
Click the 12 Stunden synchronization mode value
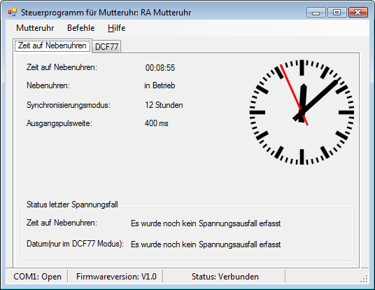click(164, 105)
